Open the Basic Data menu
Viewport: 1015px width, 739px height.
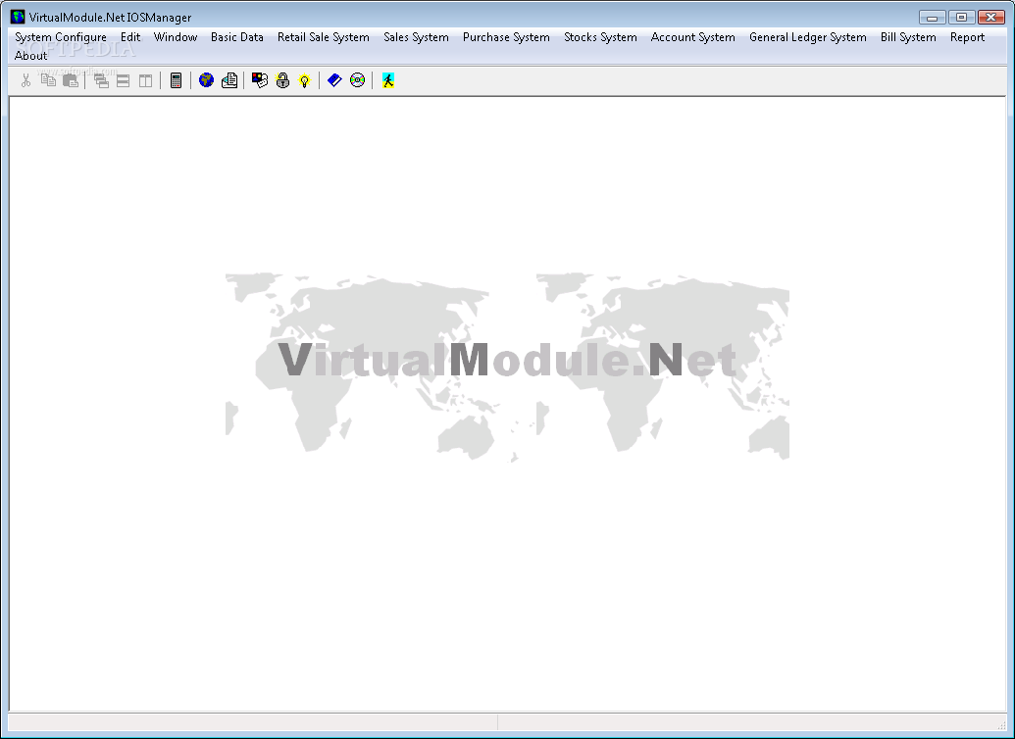tap(237, 37)
